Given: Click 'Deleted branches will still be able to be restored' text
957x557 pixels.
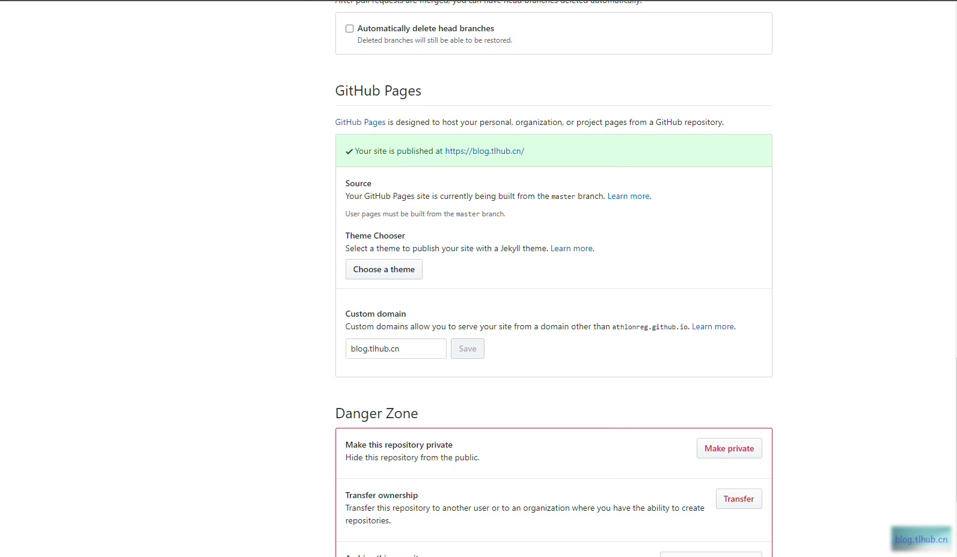Looking at the screenshot, I should tap(435, 40).
